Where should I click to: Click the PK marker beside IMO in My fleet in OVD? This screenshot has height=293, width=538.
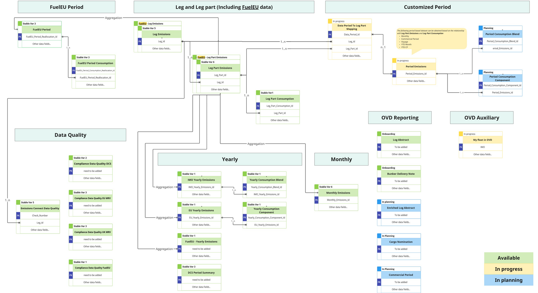coord(461,147)
